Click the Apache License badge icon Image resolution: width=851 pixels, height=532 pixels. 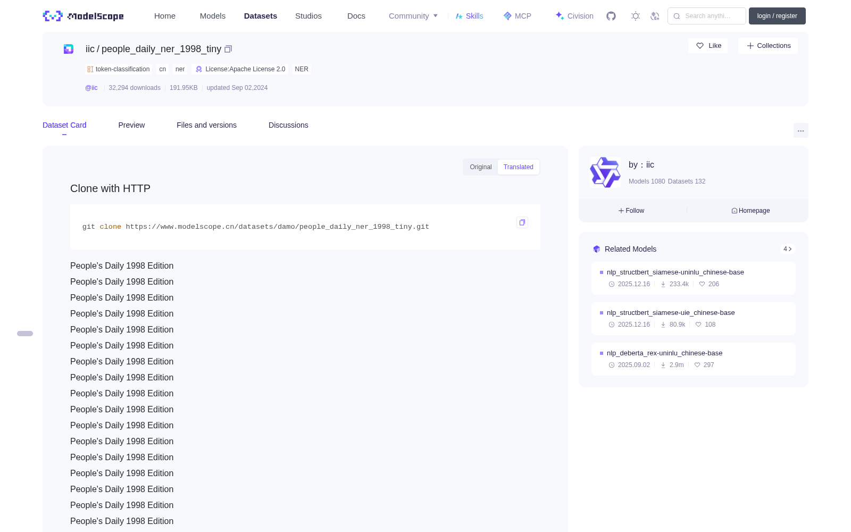(199, 69)
